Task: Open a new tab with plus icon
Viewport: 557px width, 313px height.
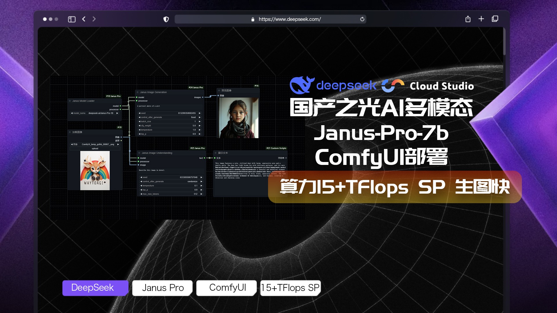Action: click(x=481, y=19)
